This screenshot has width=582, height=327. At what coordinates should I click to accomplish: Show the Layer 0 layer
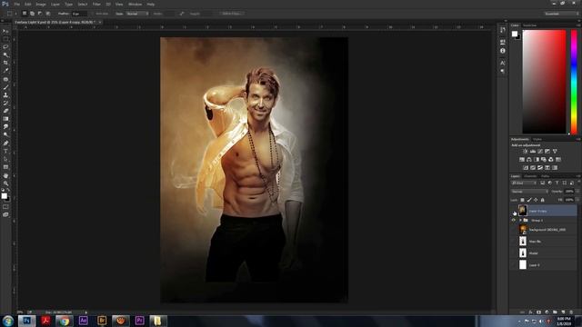pyautogui.click(x=514, y=265)
